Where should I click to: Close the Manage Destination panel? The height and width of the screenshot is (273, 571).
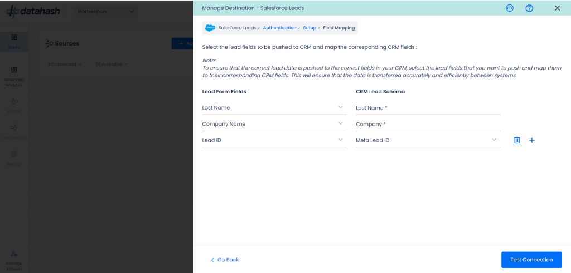point(557,8)
